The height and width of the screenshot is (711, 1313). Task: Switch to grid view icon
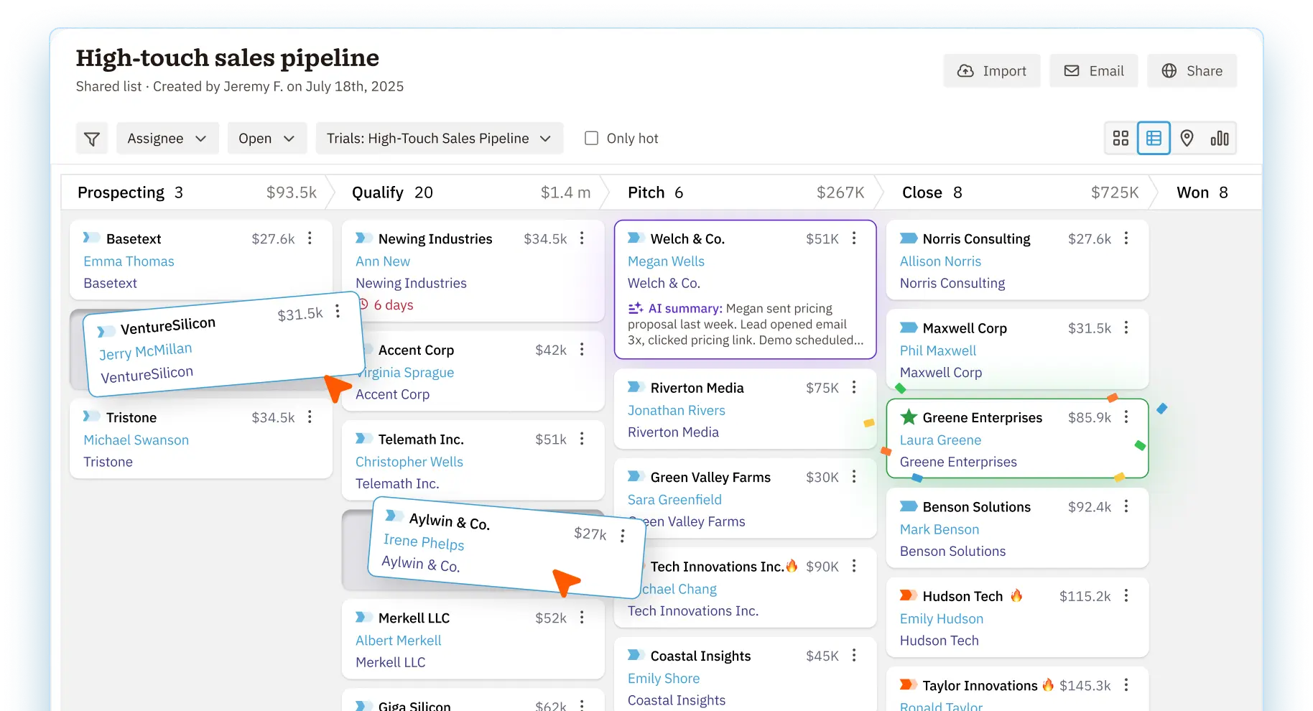(x=1121, y=139)
